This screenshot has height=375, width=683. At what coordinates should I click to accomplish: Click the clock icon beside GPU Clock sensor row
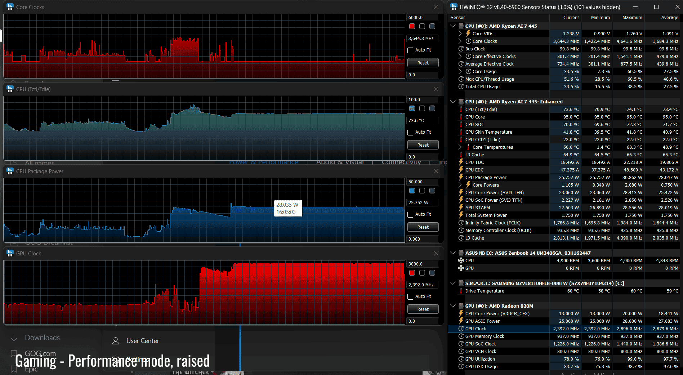click(461, 329)
